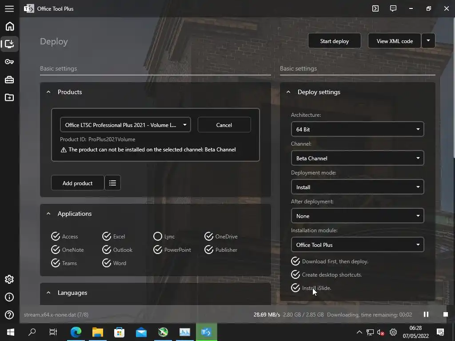This screenshot has width=455, height=341.
Task: Stop the download in the status bar
Action: tap(445, 314)
